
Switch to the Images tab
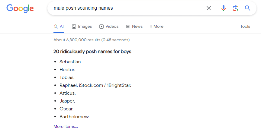pyautogui.click(x=82, y=27)
